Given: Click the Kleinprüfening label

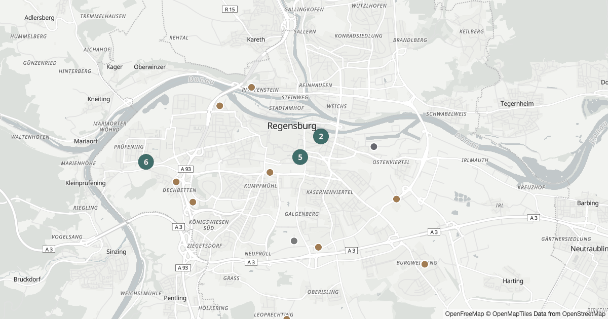Looking at the screenshot, I should [x=86, y=183].
